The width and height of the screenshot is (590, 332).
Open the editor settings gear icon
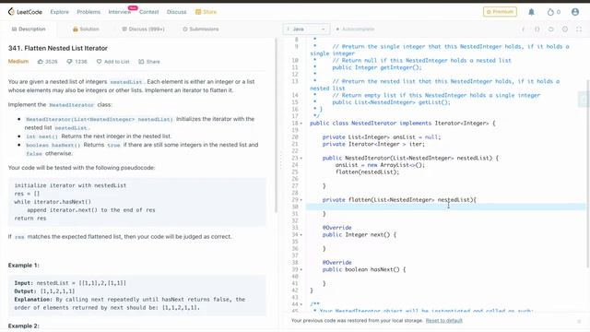(565, 29)
